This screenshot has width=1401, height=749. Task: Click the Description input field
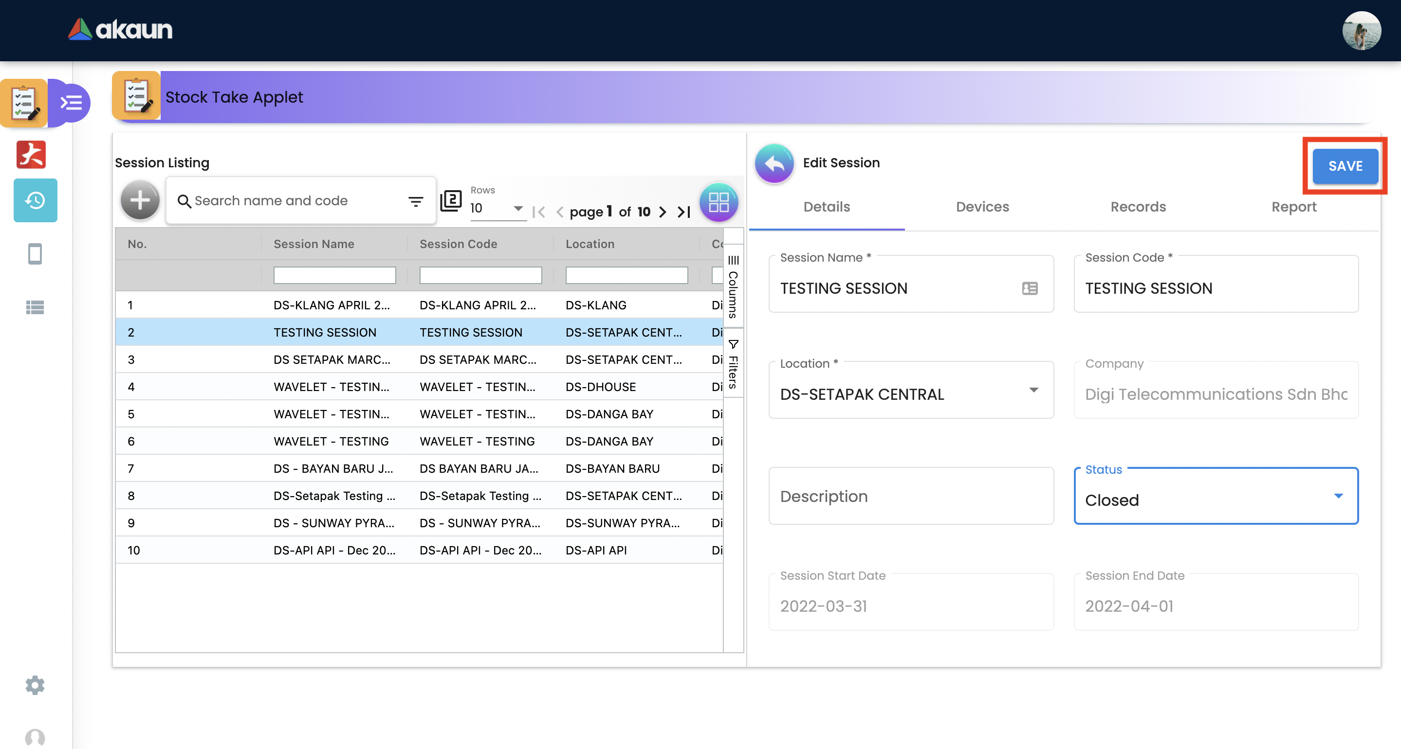(x=910, y=496)
